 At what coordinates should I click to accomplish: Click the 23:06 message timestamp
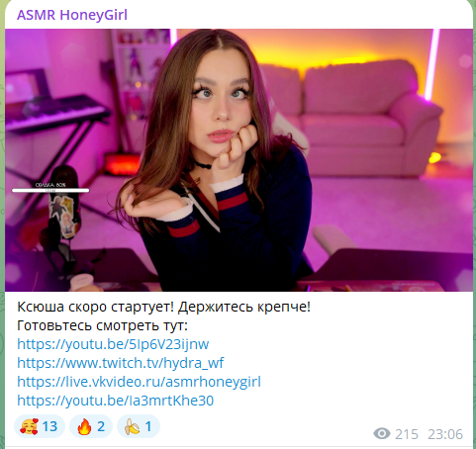445,434
